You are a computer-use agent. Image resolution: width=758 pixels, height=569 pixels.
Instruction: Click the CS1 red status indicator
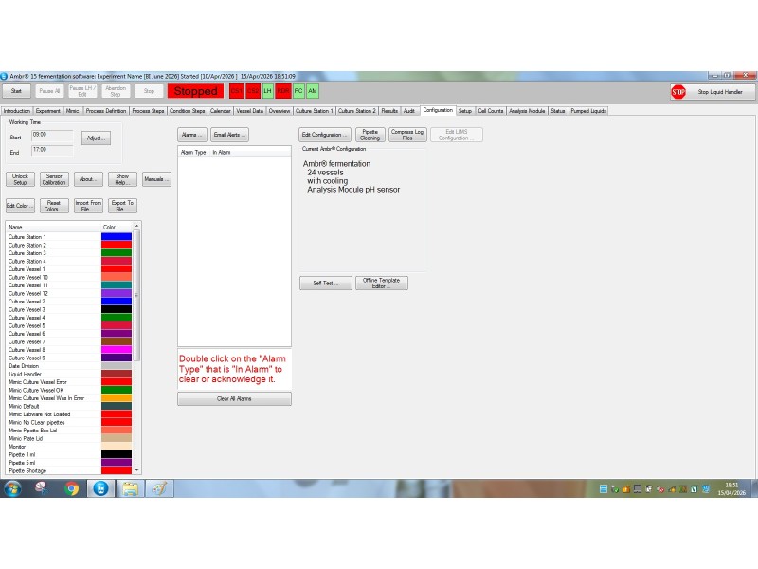coord(236,91)
